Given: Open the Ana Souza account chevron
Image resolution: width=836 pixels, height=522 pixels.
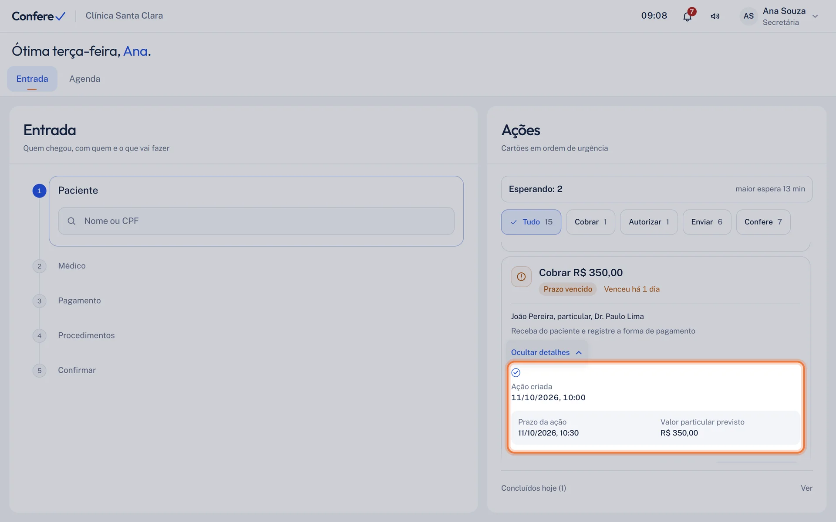Looking at the screenshot, I should [x=815, y=16].
